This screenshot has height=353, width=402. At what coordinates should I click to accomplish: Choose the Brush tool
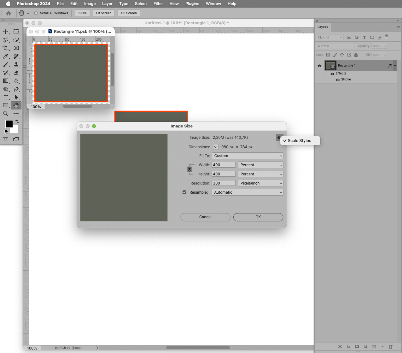5,64
